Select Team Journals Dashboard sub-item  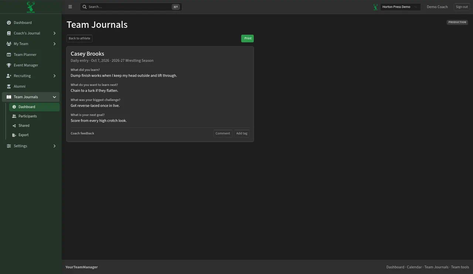click(x=34, y=107)
